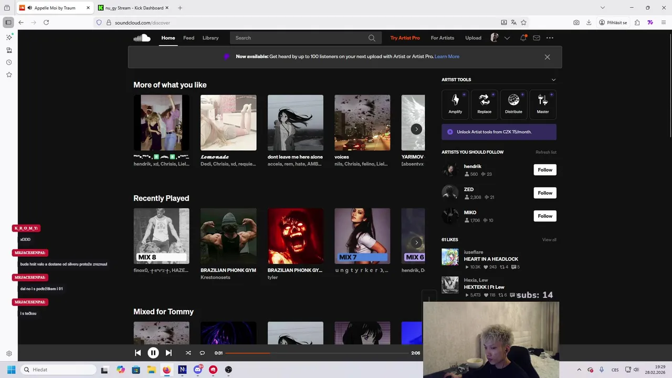Open Firefox from the taskbar
The image size is (672, 378).
[166, 370]
